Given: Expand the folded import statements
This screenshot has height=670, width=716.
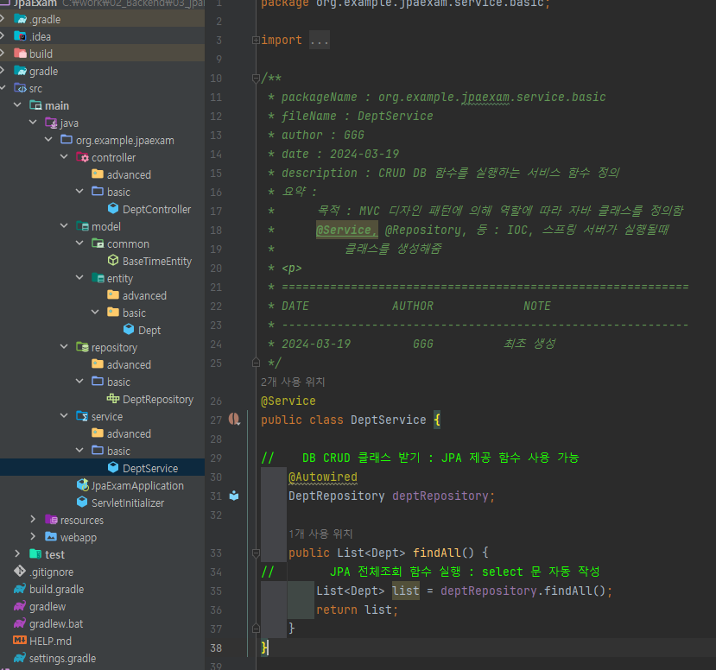Looking at the screenshot, I should point(256,41).
